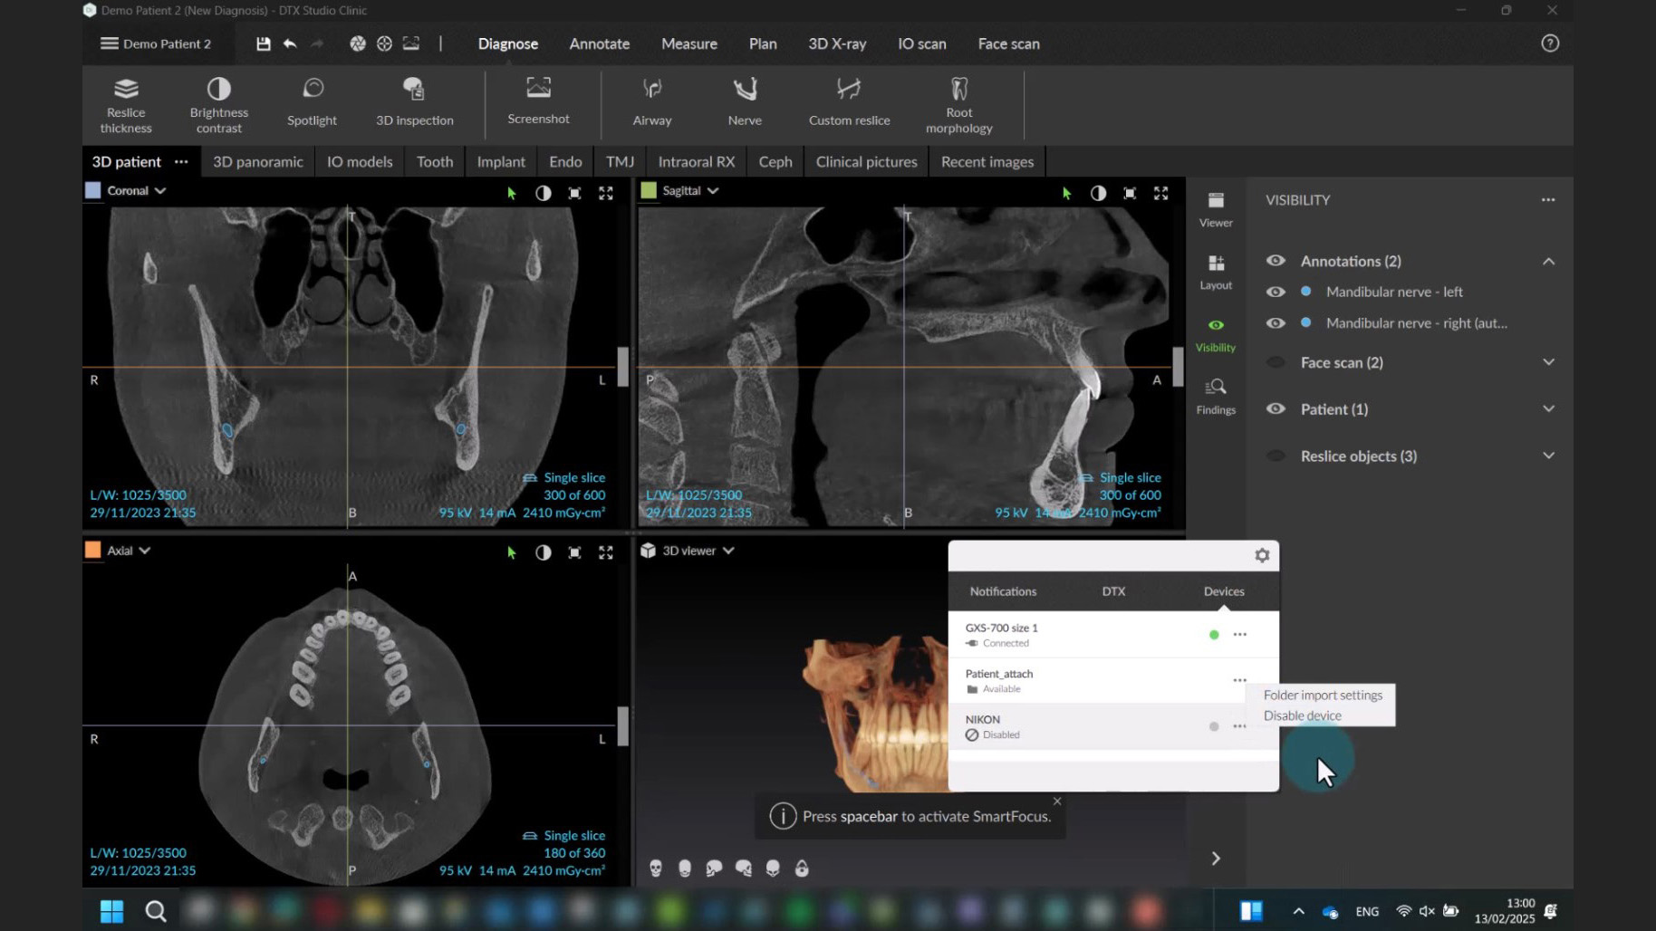Expand the Face scan group

pos(1548,362)
